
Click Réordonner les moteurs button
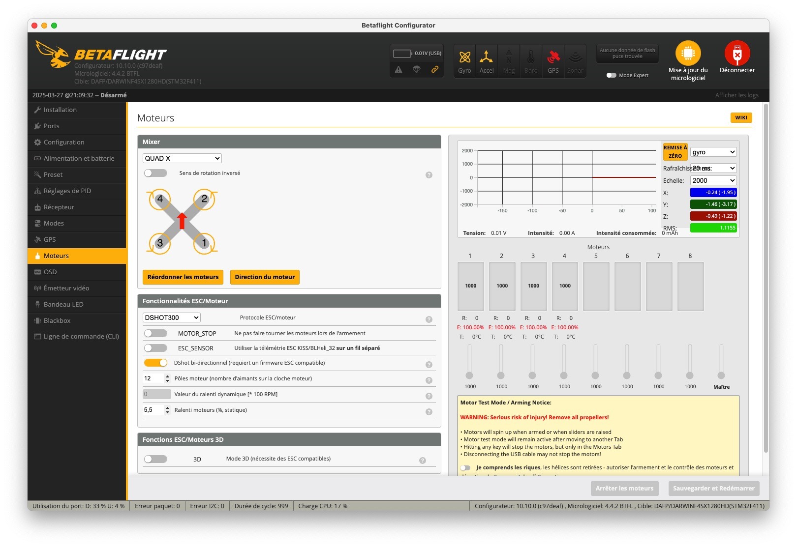183,277
